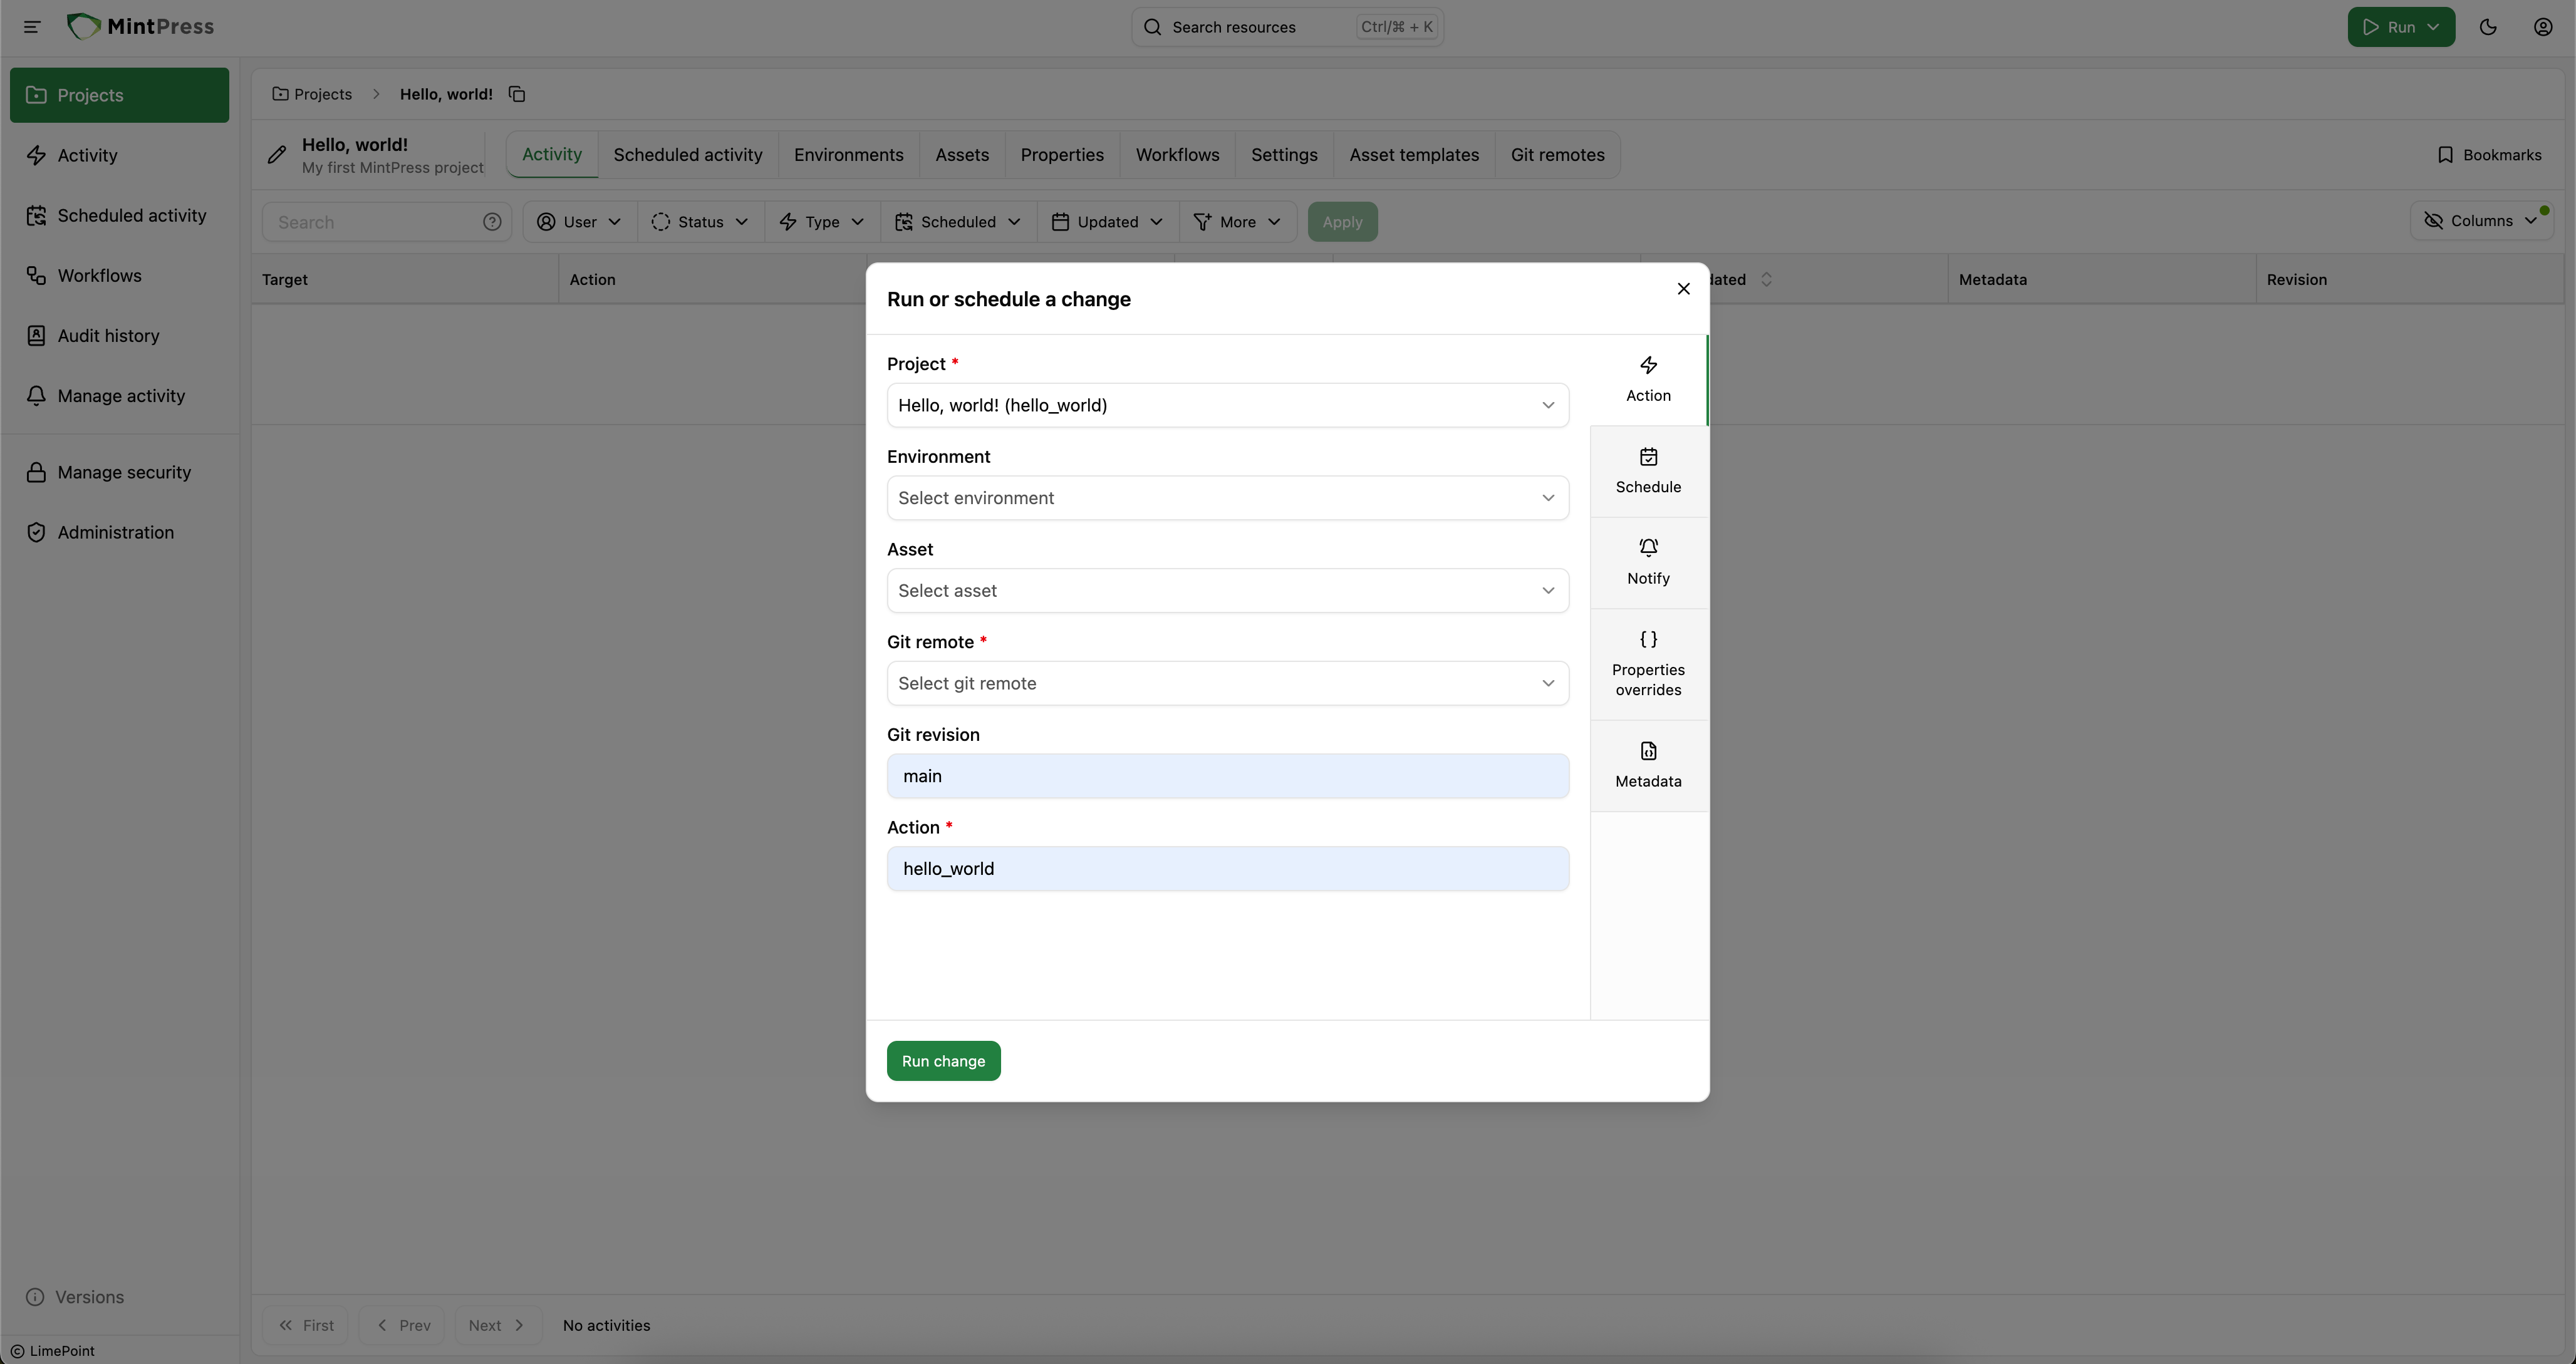Click sort arrows on Updated column

[1766, 280]
